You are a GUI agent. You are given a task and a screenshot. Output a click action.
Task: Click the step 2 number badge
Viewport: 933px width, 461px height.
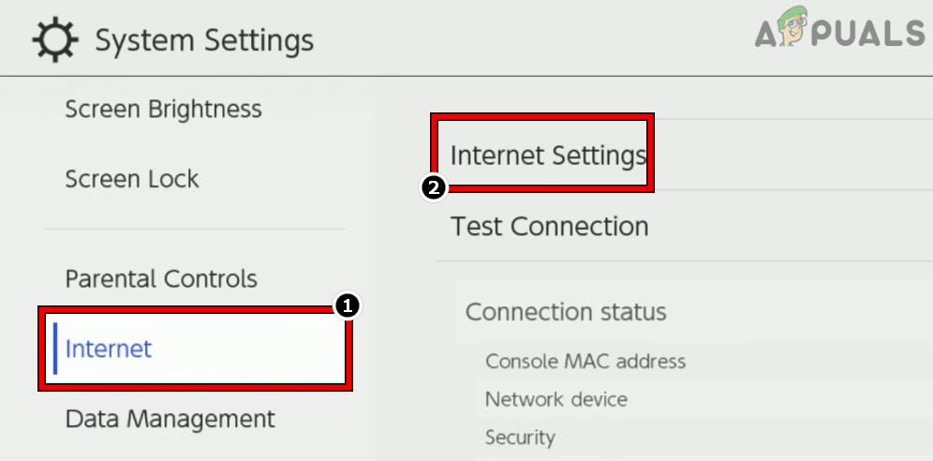coord(432,187)
